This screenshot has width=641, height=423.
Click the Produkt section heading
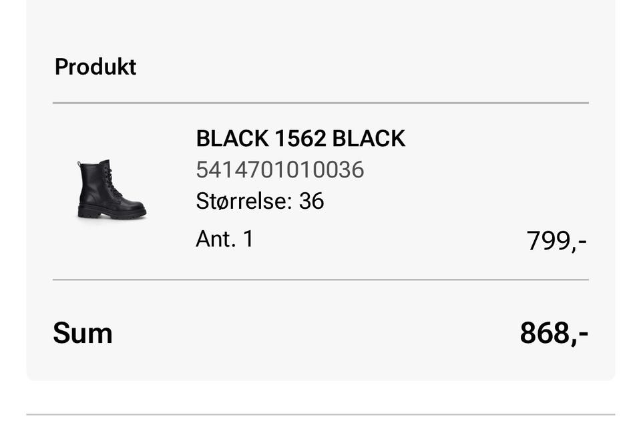coord(95,67)
